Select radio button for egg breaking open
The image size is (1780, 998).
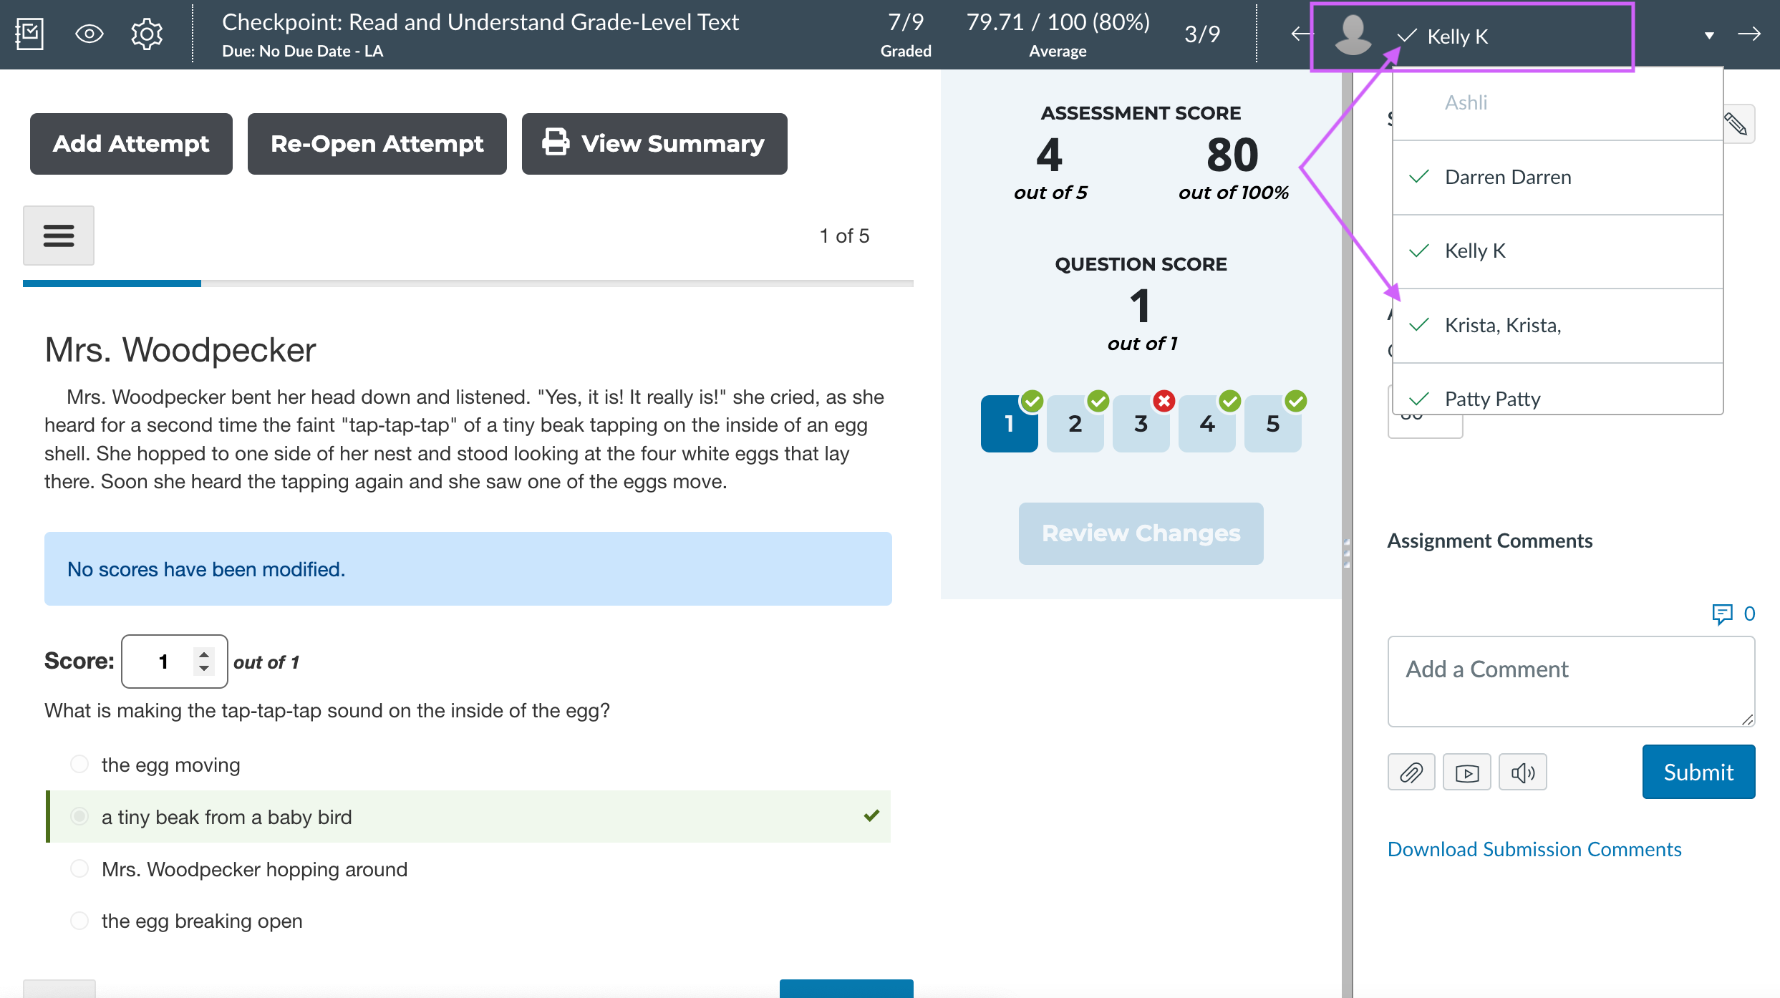click(79, 921)
